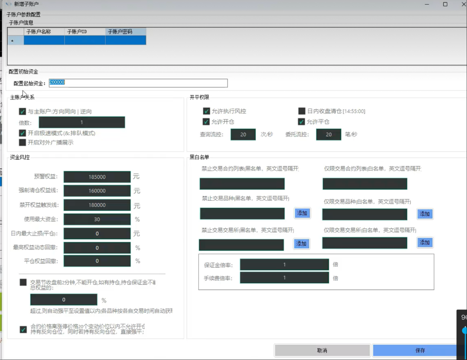This screenshot has height=360, width=467.
Task: Select the 子账户密码 column header
Action: pyautogui.click(x=125, y=32)
